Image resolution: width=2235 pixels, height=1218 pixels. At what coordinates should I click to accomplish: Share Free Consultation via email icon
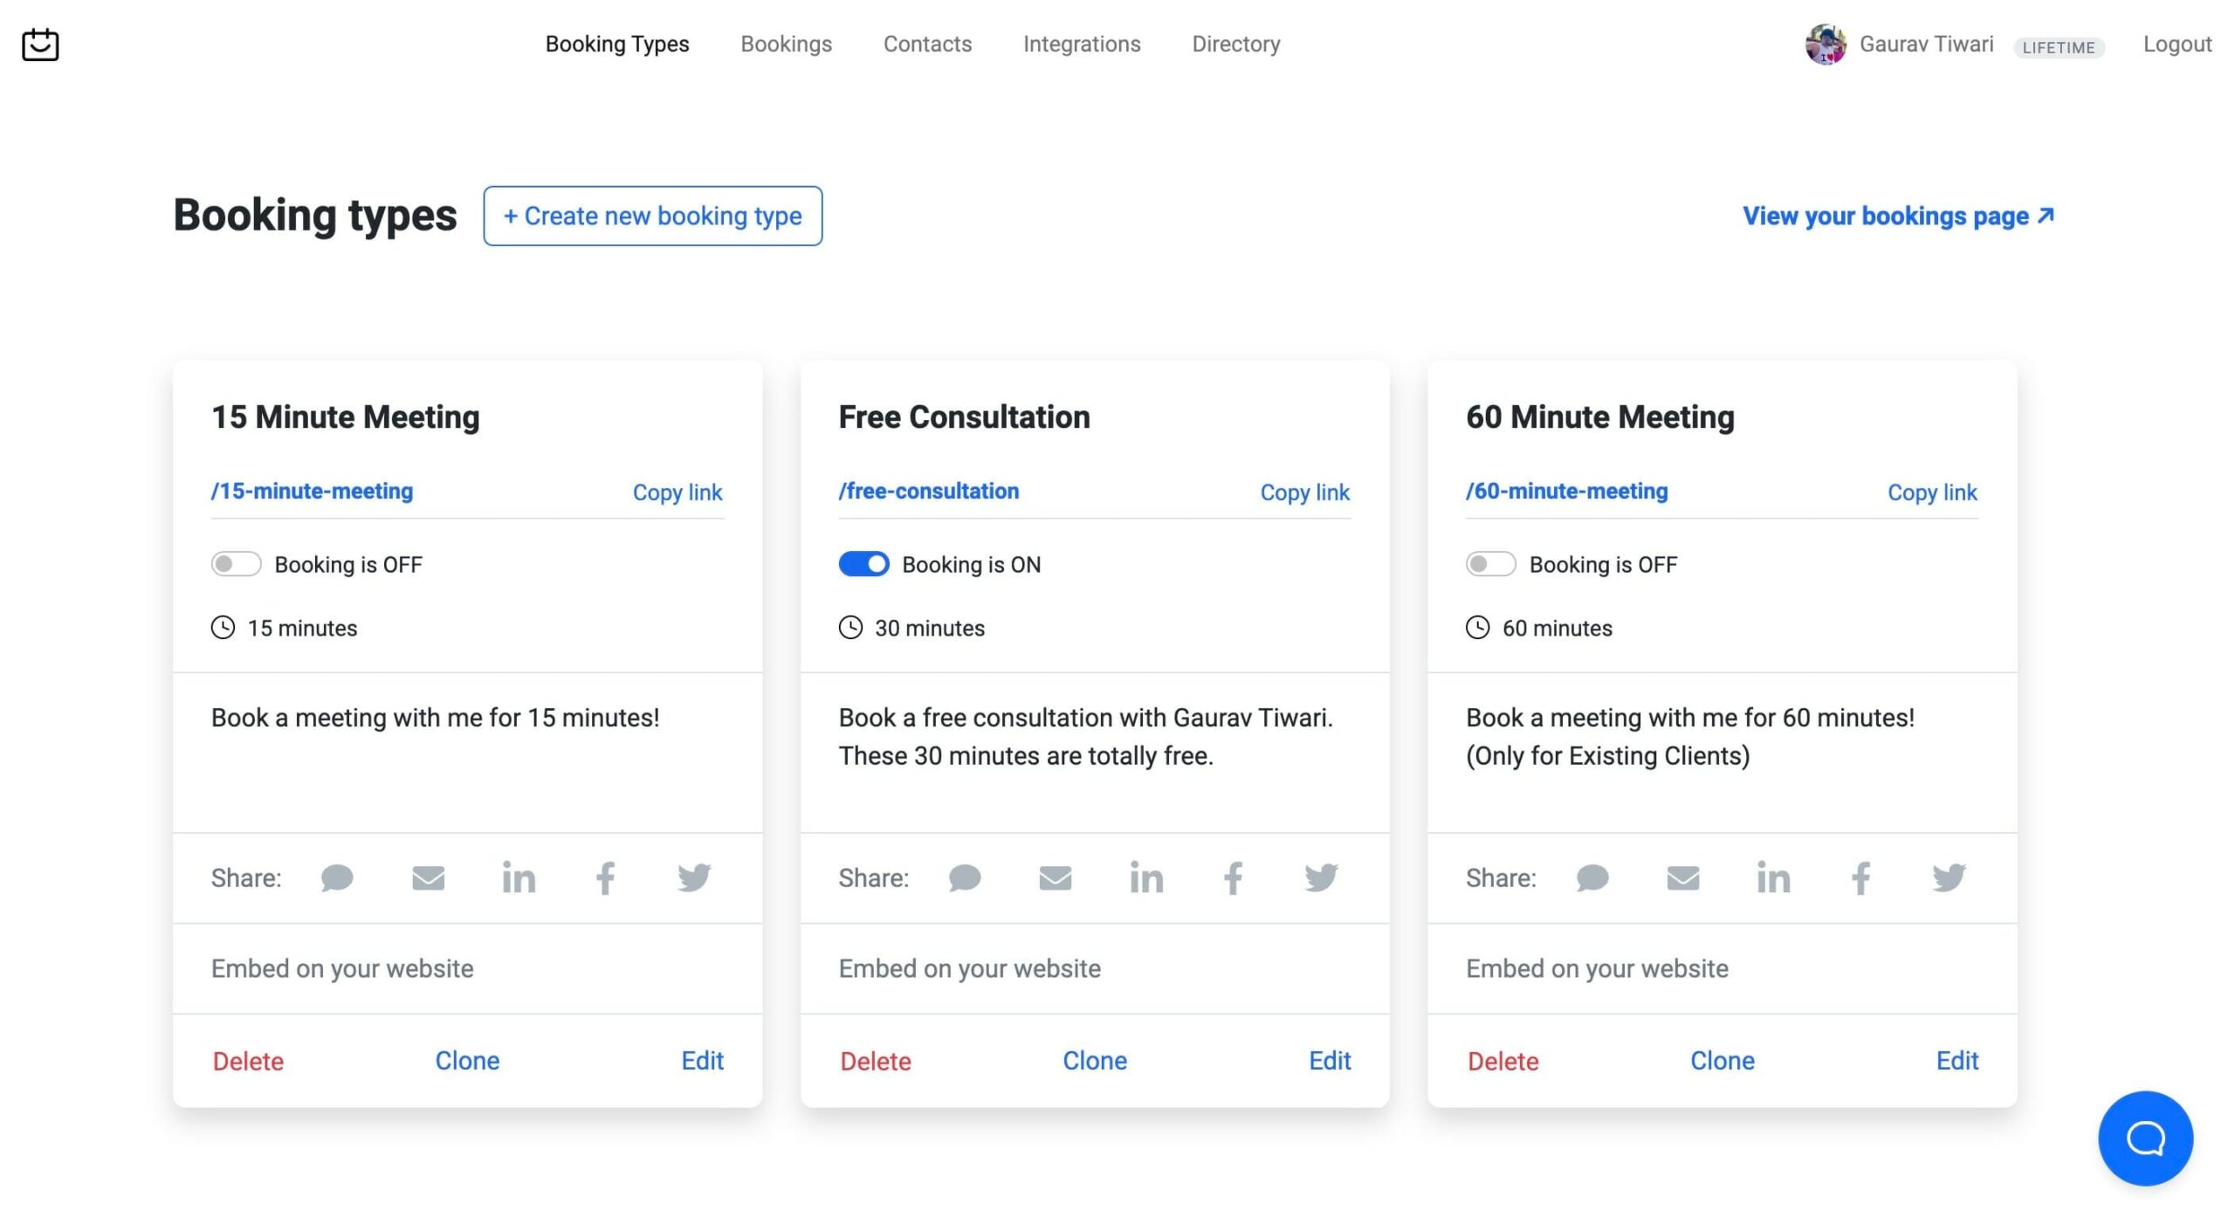pyautogui.click(x=1055, y=877)
